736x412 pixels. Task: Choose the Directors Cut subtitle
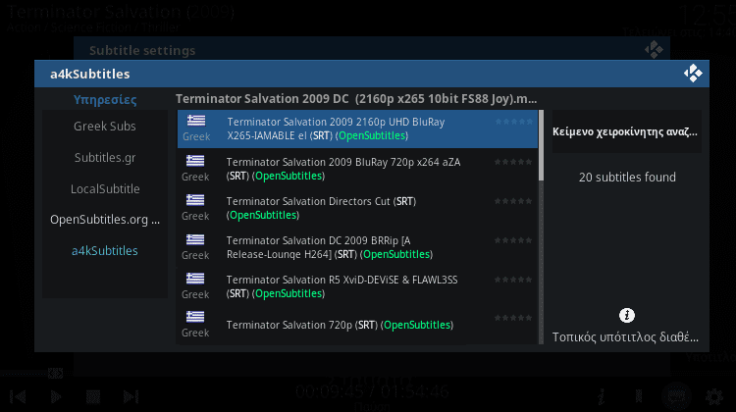click(x=357, y=208)
